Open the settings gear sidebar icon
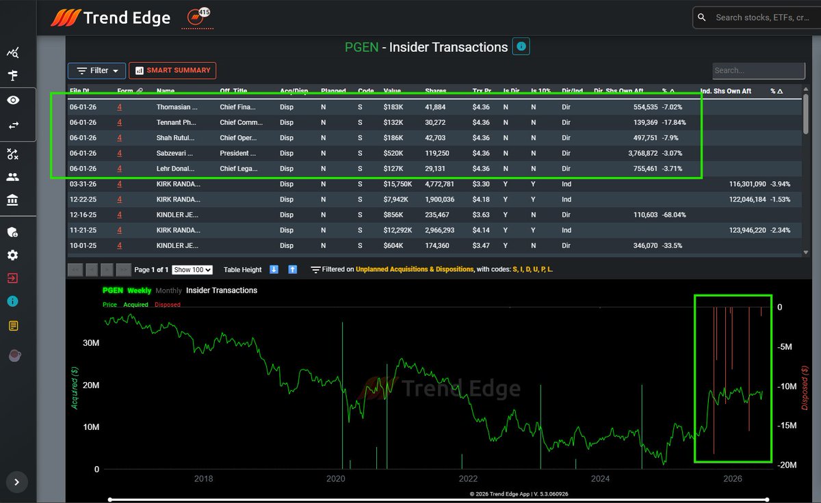The image size is (821, 503). (x=12, y=255)
